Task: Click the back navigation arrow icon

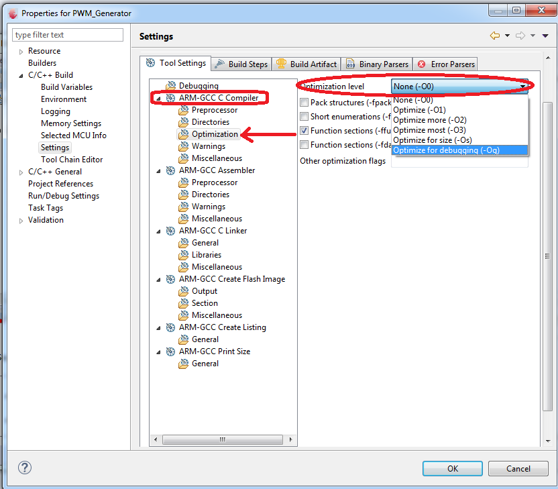Action: (x=495, y=36)
